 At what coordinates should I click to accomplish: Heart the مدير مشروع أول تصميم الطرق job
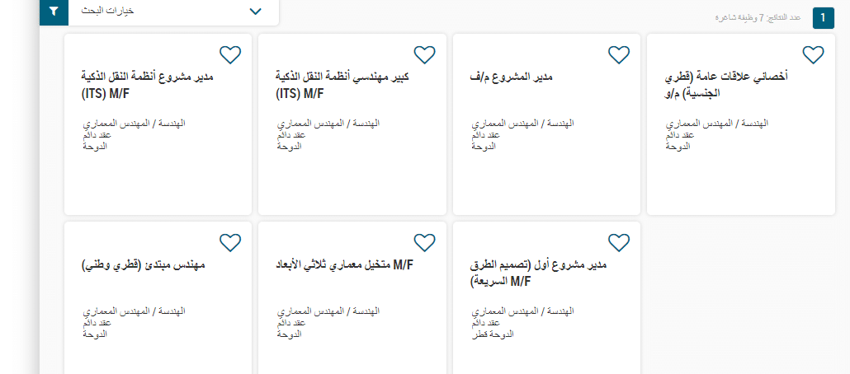tap(619, 242)
